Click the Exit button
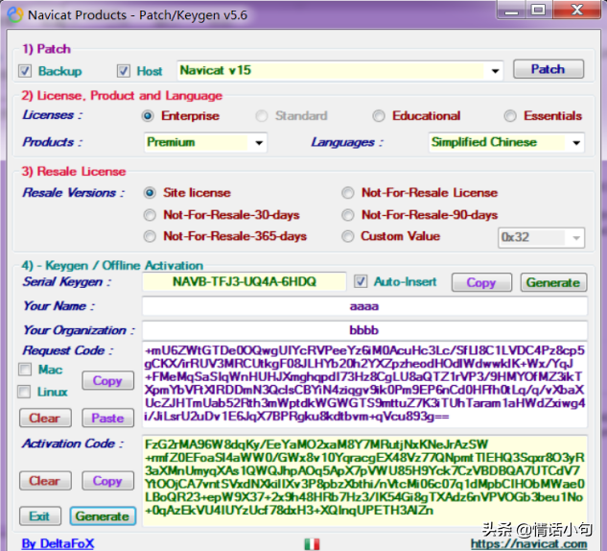 pyautogui.click(x=39, y=516)
